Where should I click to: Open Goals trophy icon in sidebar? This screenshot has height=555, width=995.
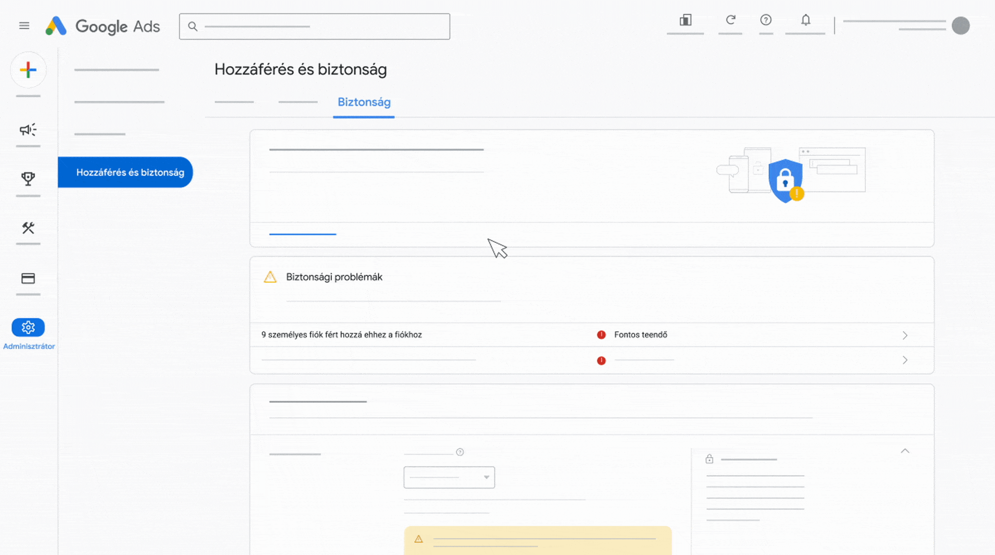(x=28, y=179)
